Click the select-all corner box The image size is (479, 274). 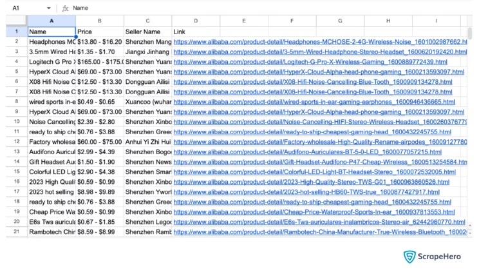tap(16, 21)
